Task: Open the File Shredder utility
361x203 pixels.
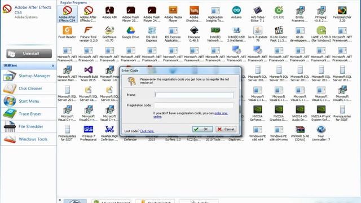Action: (x=29, y=126)
